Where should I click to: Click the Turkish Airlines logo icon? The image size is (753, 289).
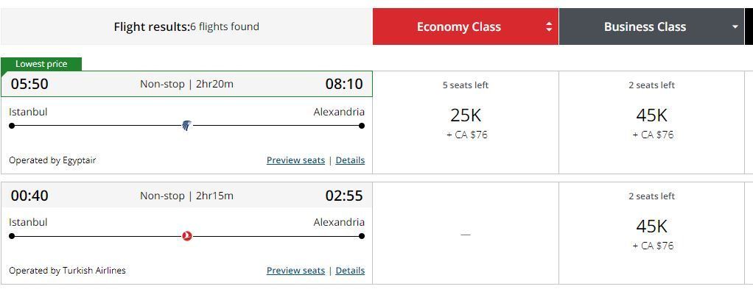click(x=187, y=236)
